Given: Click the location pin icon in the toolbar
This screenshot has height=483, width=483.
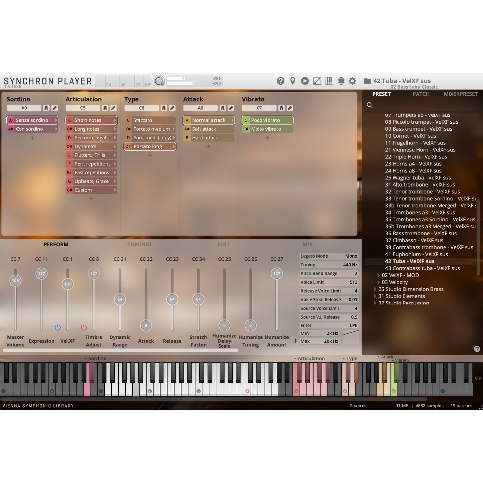Looking at the screenshot, I should 292,81.
